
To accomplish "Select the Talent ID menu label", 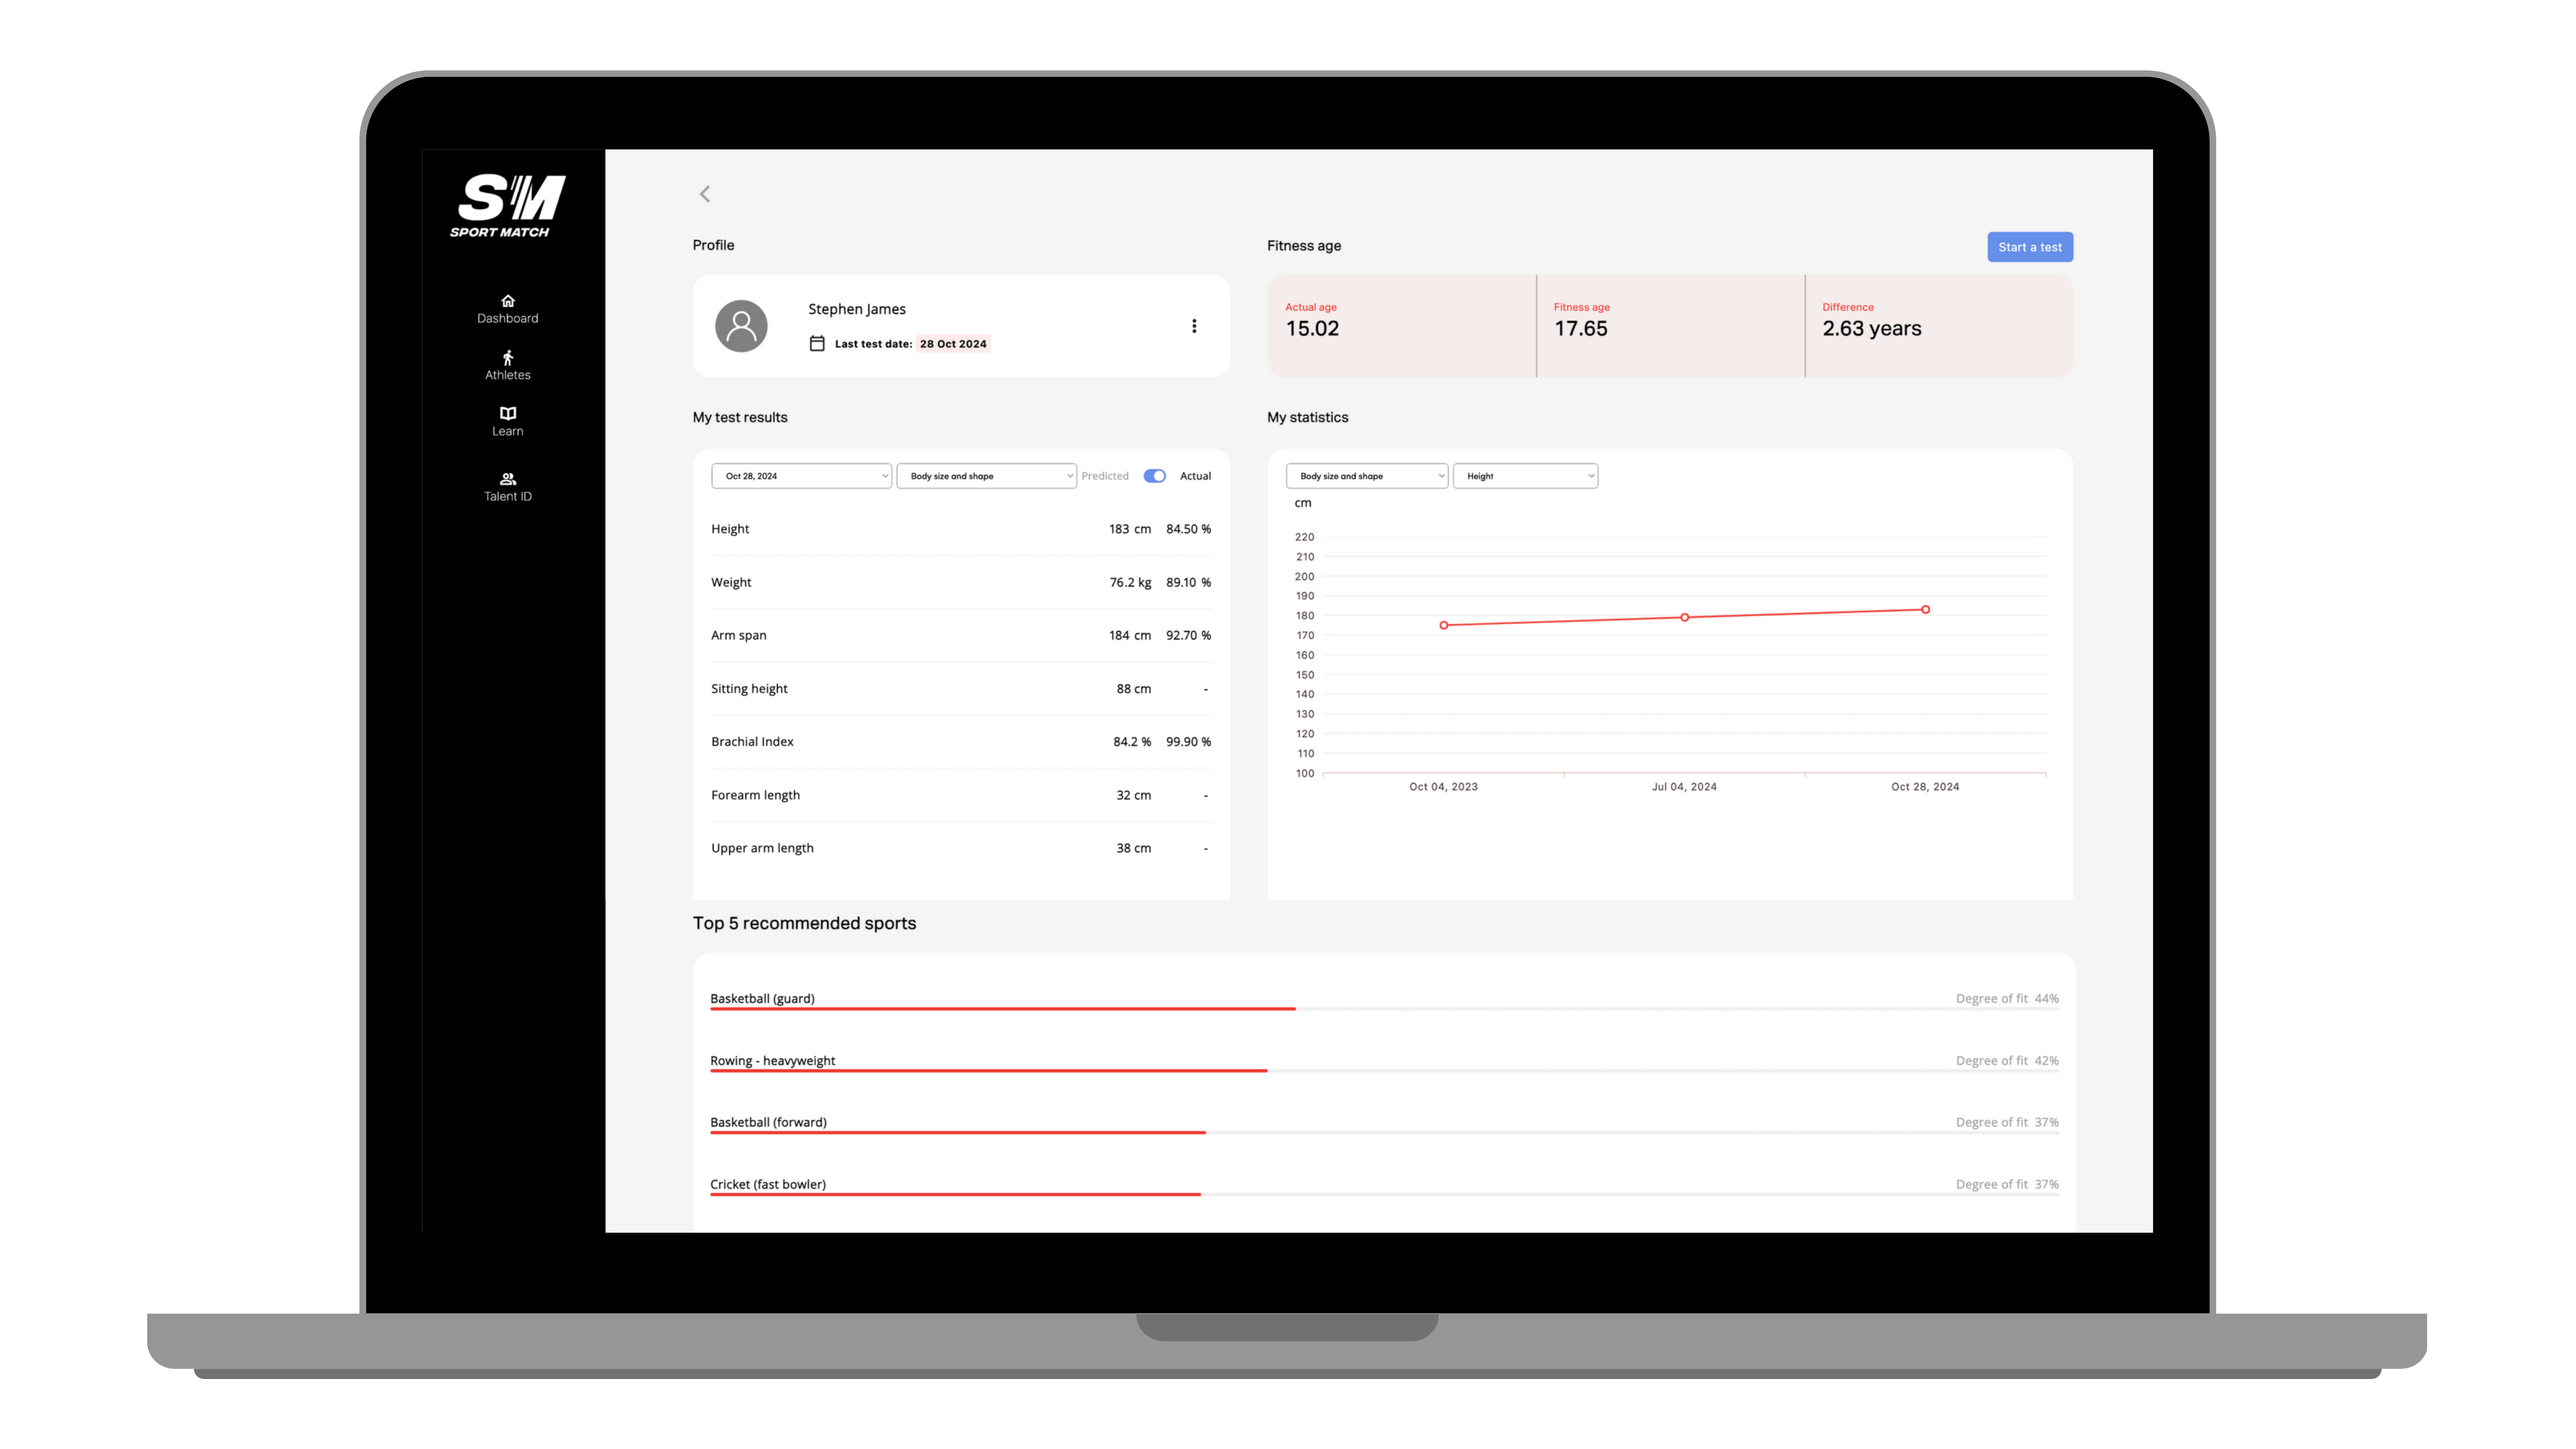I will (x=508, y=496).
